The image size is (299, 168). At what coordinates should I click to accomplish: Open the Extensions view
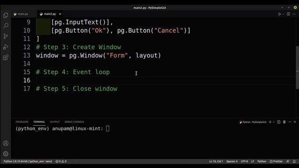tap(6, 57)
